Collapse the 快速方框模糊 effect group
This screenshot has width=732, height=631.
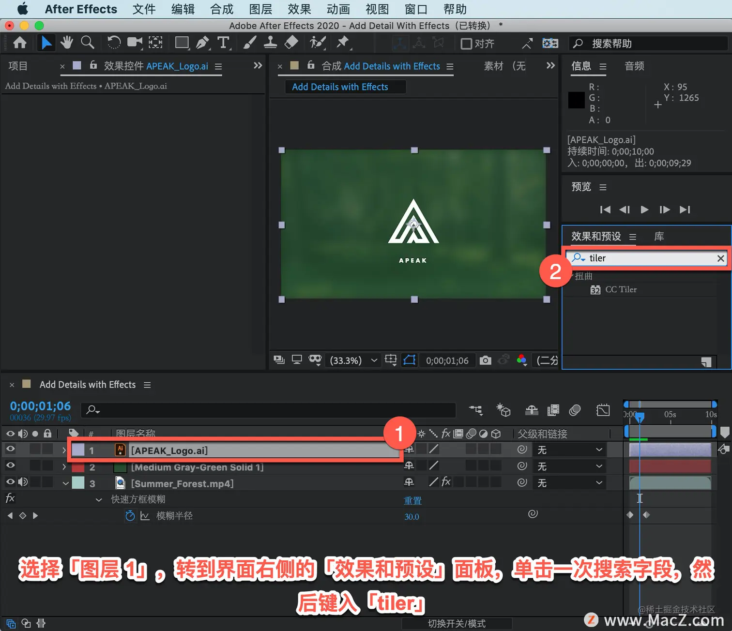[x=99, y=500]
